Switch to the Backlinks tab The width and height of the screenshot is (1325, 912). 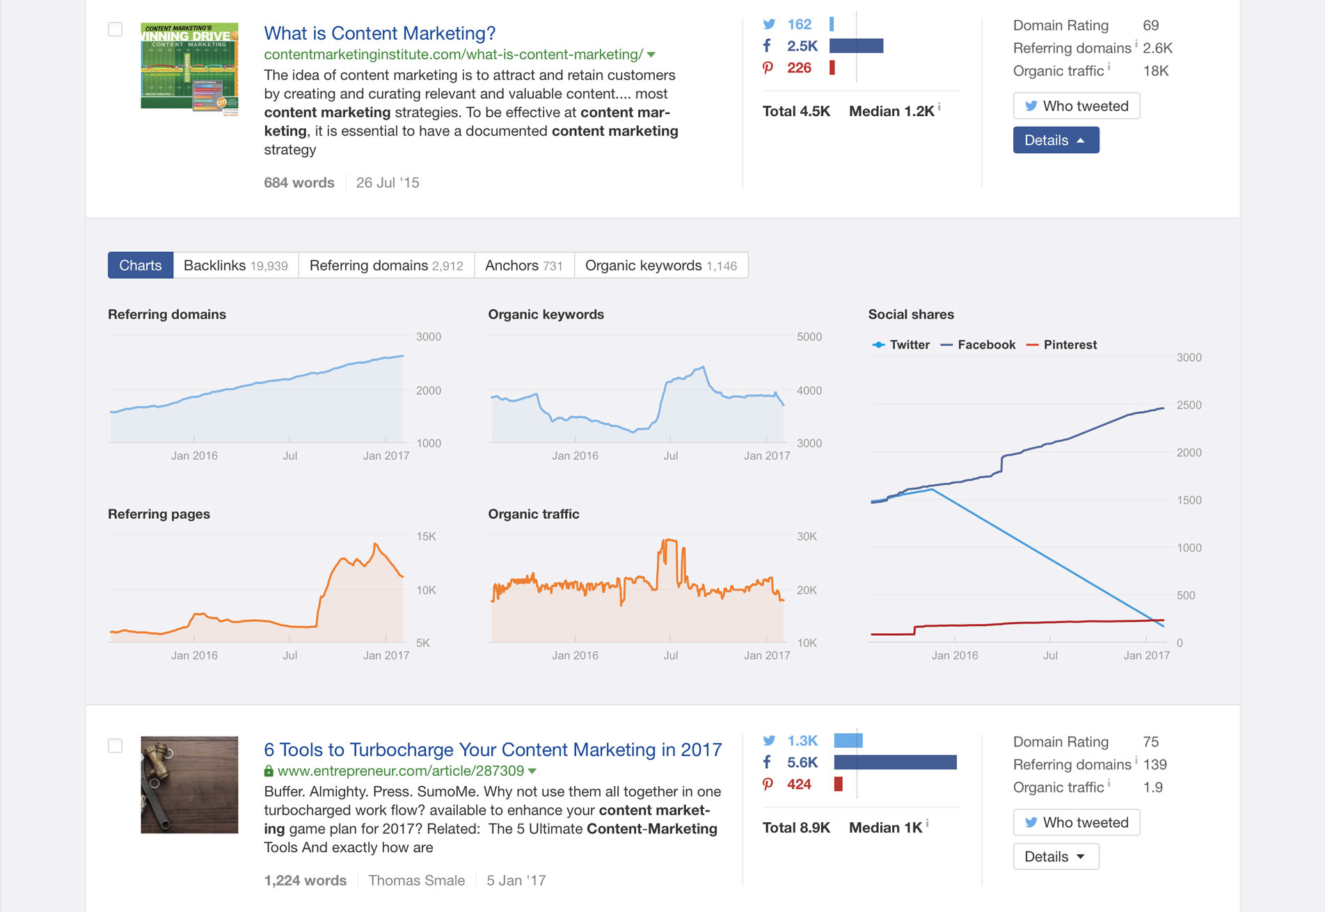tap(235, 265)
